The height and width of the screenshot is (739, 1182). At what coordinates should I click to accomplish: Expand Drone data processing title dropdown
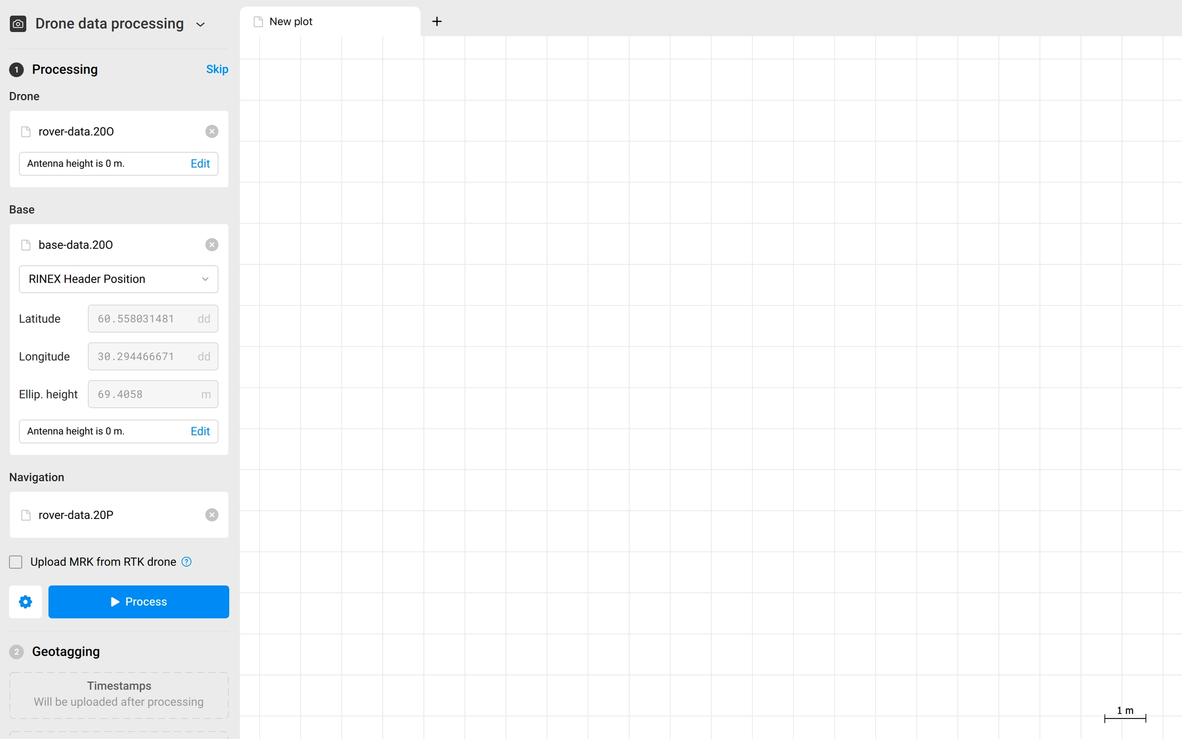tap(201, 24)
